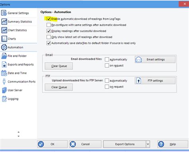
Task: Enable Email downloaded files on request
Action: (x=107, y=65)
